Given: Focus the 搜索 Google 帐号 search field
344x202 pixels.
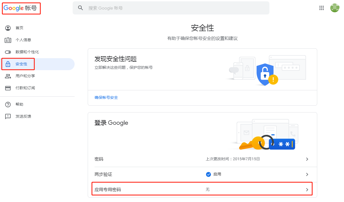Looking at the screenshot, I should [171, 8].
